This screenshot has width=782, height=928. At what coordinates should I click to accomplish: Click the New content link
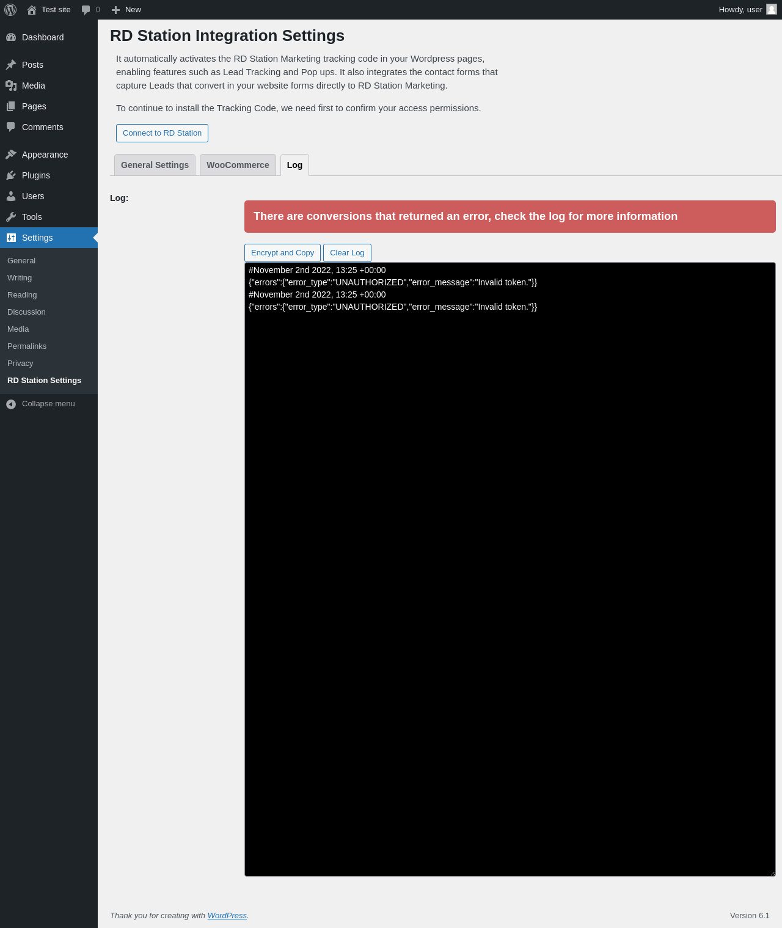coord(126,10)
